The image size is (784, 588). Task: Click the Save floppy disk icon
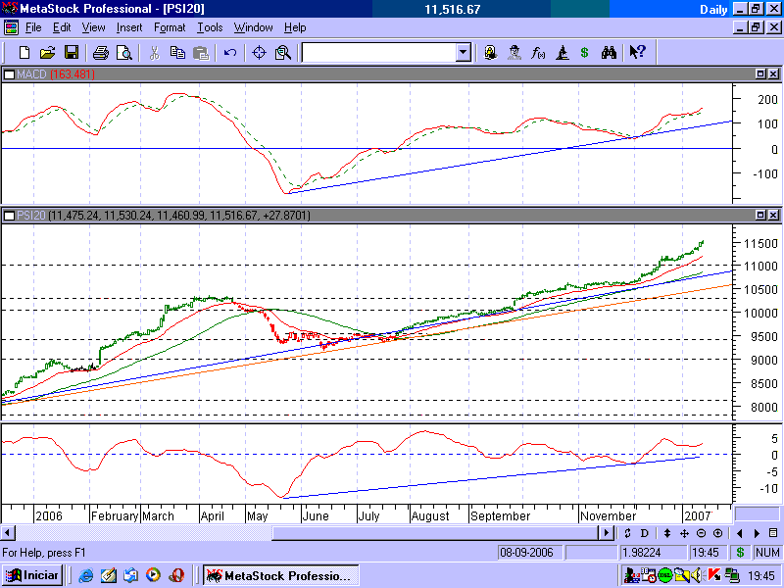[72, 53]
